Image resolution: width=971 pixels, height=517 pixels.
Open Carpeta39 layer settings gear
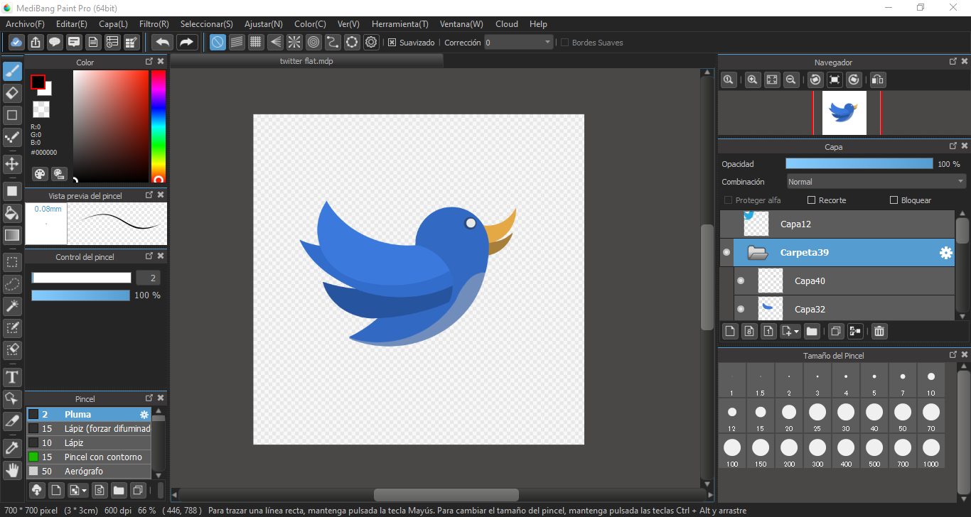945,253
